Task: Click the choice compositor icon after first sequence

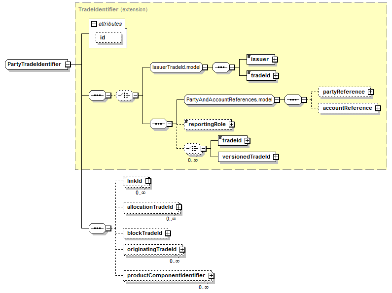Action: click(x=124, y=96)
